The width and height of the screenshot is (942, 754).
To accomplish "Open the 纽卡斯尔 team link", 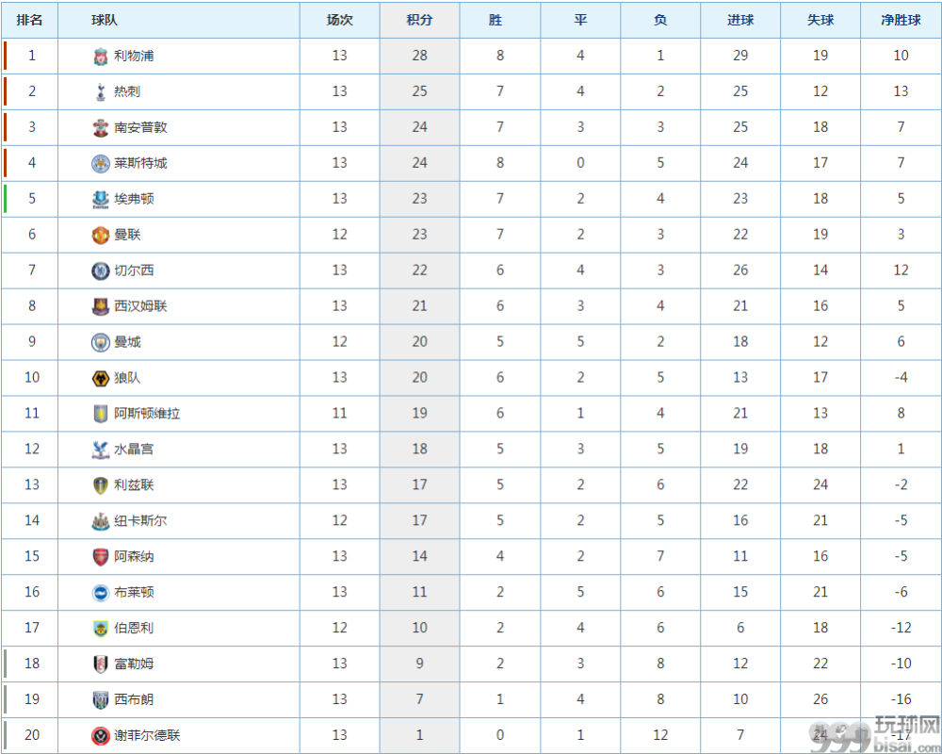I will (140, 520).
